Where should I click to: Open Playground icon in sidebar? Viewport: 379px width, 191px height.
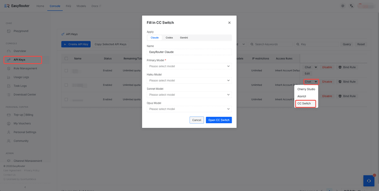tap(9, 31)
